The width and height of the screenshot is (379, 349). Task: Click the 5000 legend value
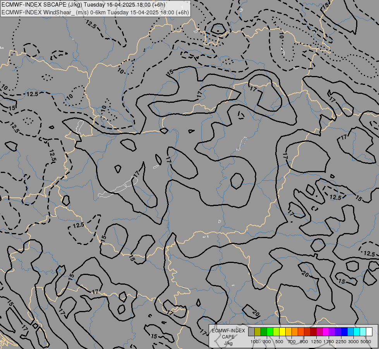point(366,342)
